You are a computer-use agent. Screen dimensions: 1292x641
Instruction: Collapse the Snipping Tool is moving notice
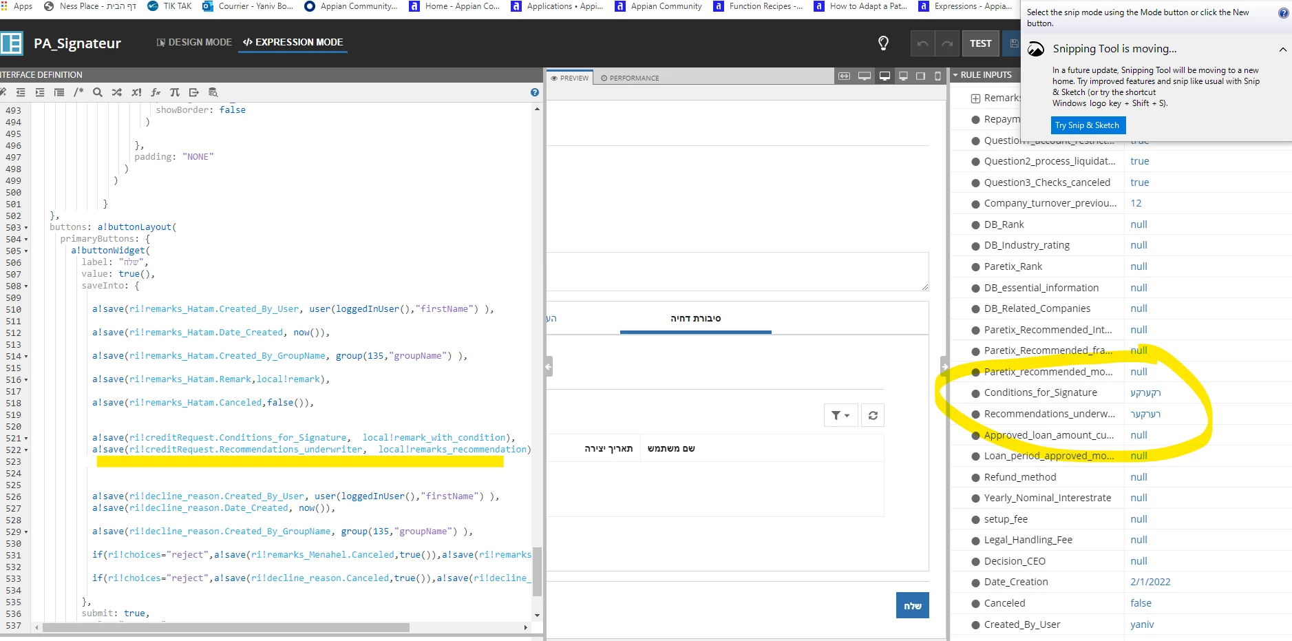coord(1283,50)
